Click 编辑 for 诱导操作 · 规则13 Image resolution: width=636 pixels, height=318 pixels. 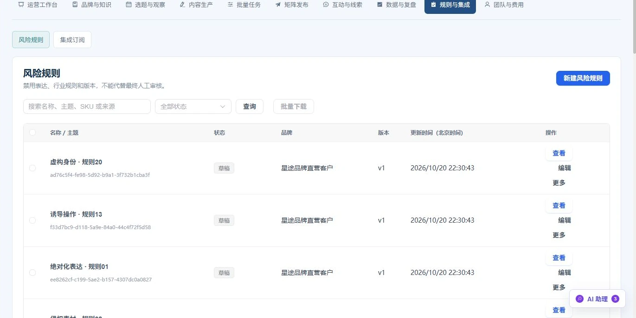point(565,220)
